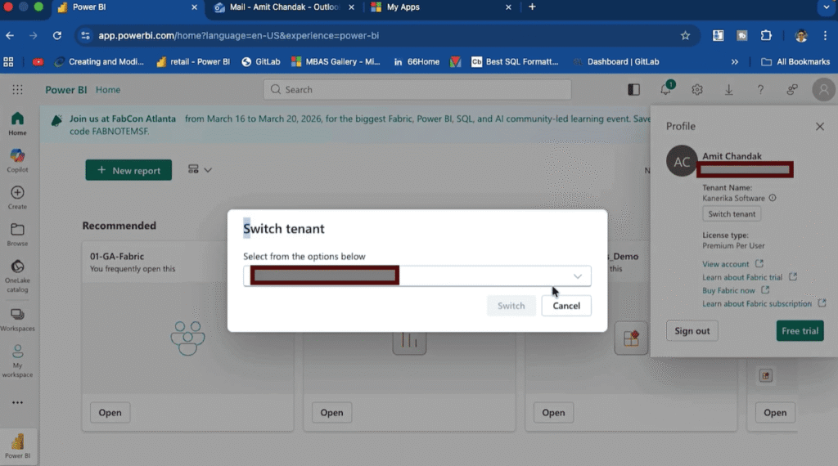Open the view layout dropdown near New report

200,170
